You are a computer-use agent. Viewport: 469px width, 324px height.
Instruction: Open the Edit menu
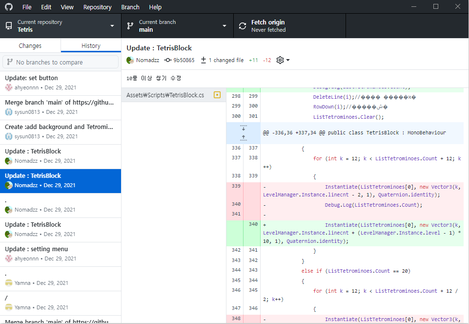click(x=46, y=7)
